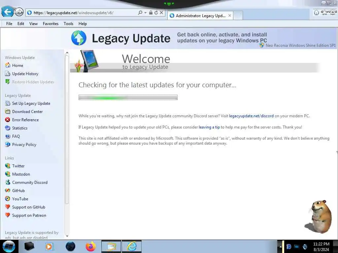The image size is (338, 253).
Task: Click the Community Discord icon
Action: point(8,182)
